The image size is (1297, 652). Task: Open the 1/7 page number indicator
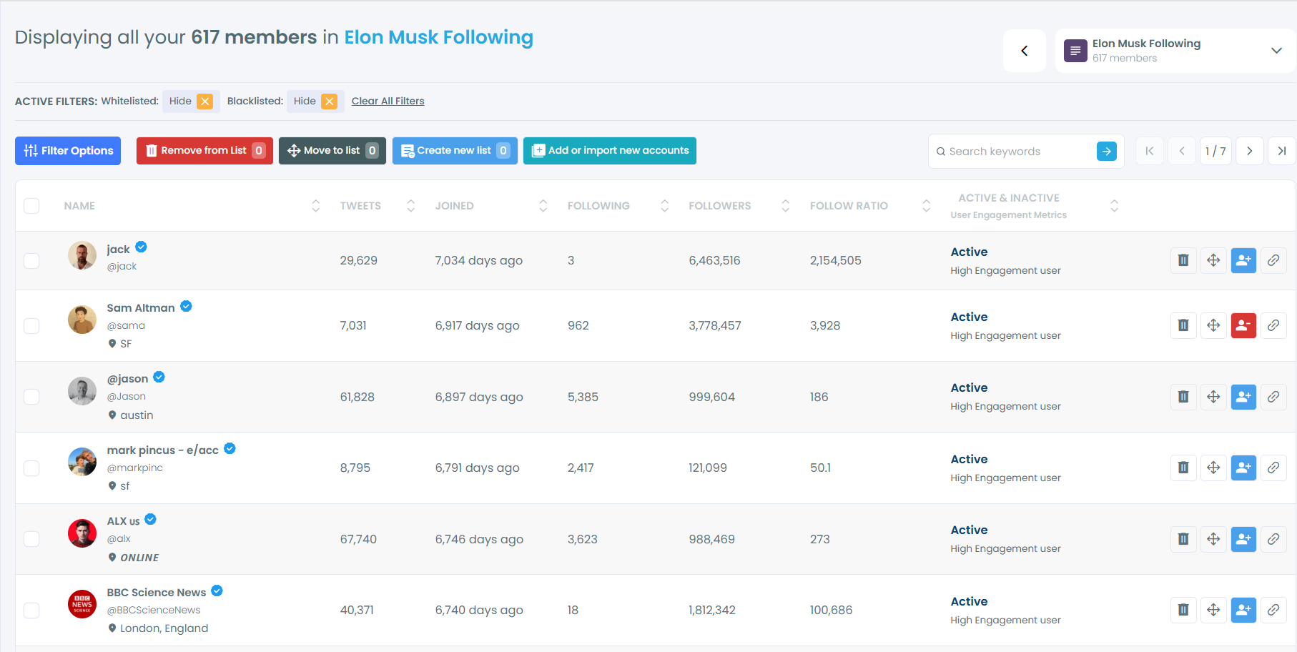click(1215, 151)
